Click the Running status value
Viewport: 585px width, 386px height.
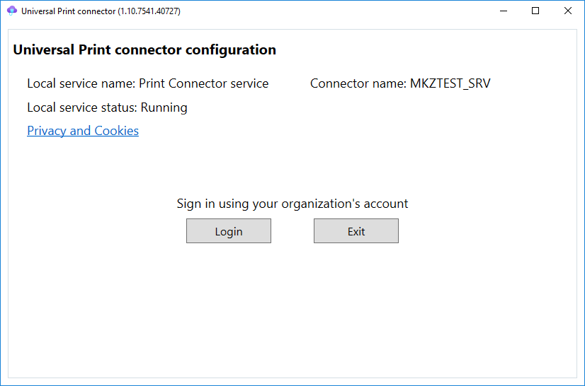coord(164,107)
